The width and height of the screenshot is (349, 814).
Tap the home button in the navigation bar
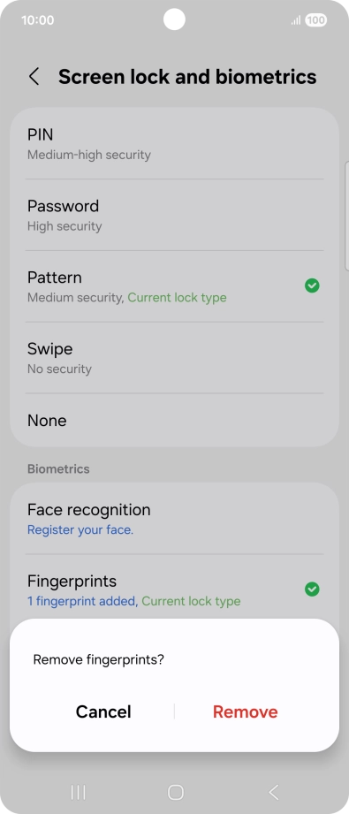(x=176, y=792)
